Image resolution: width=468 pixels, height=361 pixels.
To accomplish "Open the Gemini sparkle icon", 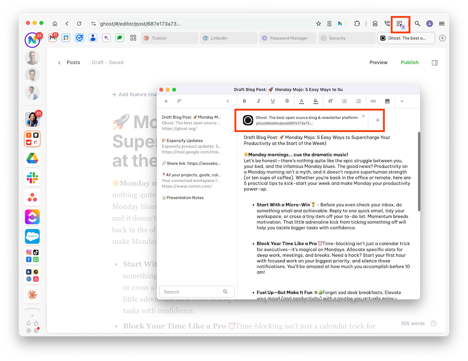I will tap(106, 38).
